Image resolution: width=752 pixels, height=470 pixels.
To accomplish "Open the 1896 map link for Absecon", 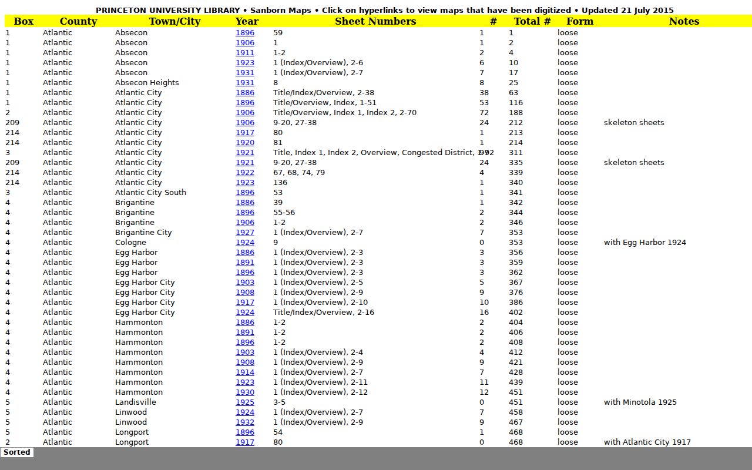I will coord(245,33).
